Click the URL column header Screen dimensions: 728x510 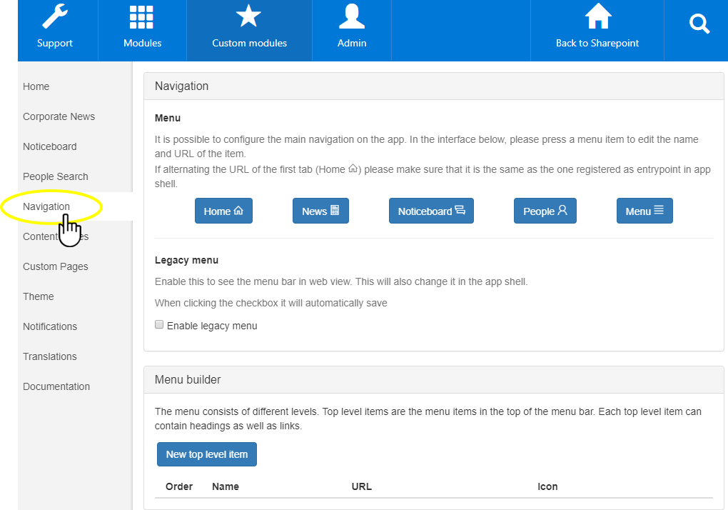point(361,486)
